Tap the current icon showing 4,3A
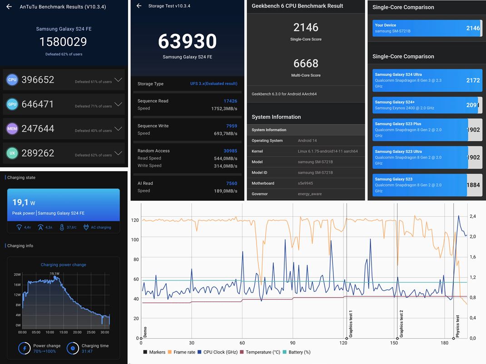Image resolution: width=486 pixels, height=364 pixels. click(40, 227)
